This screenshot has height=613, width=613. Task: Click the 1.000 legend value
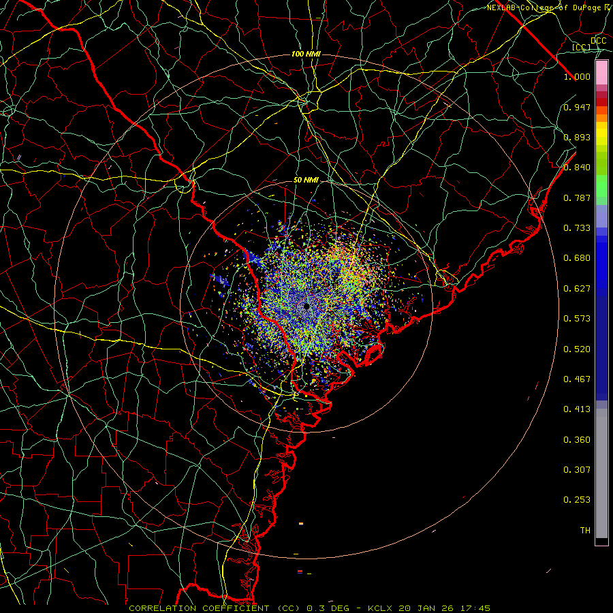(x=577, y=76)
